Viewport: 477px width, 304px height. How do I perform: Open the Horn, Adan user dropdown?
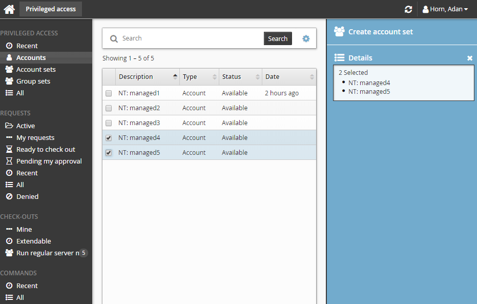(x=445, y=9)
